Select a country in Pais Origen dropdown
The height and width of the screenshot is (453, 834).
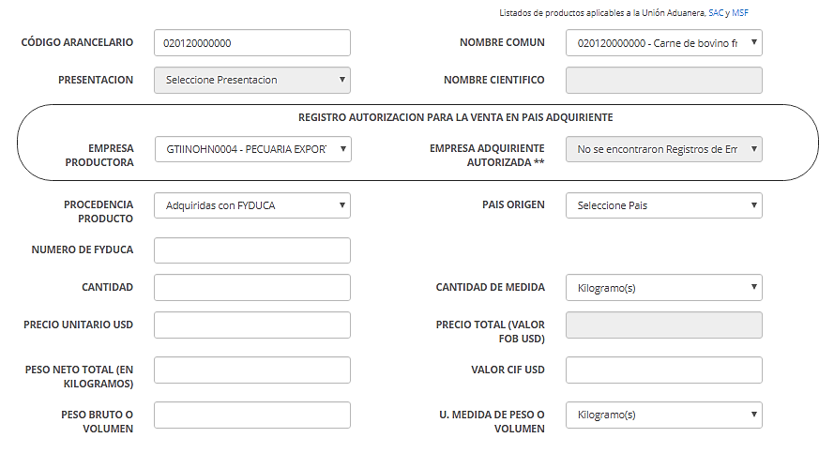tap(664, 205)
